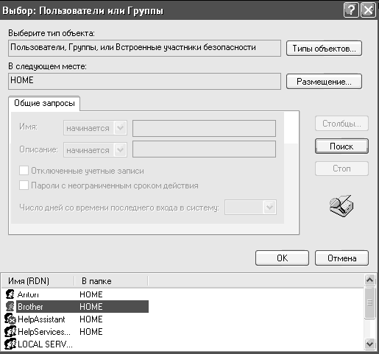This screenshot has width=379, height=354.
Task: Click the HelpServices group icon
Action: pyautogui.click(x=10, y=331)
